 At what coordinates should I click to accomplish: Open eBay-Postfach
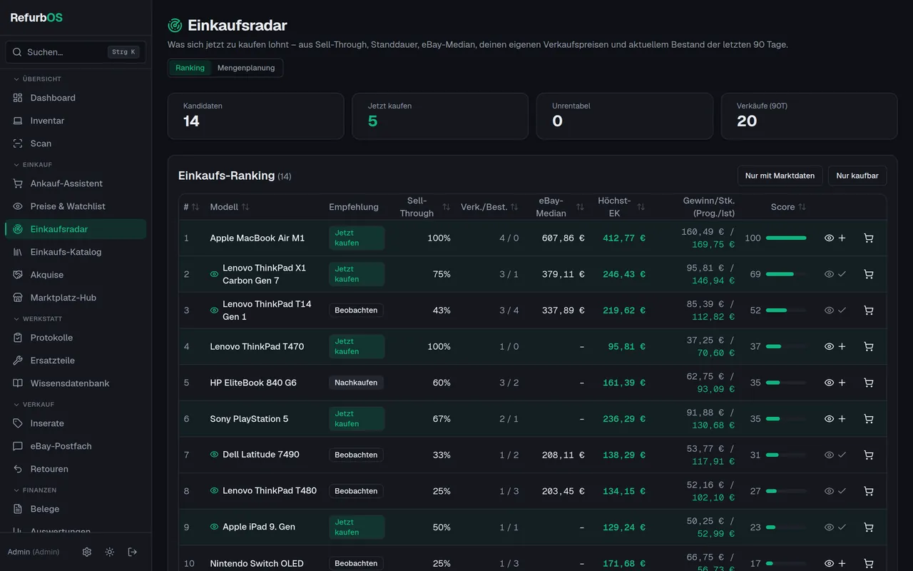coord(76,446)
